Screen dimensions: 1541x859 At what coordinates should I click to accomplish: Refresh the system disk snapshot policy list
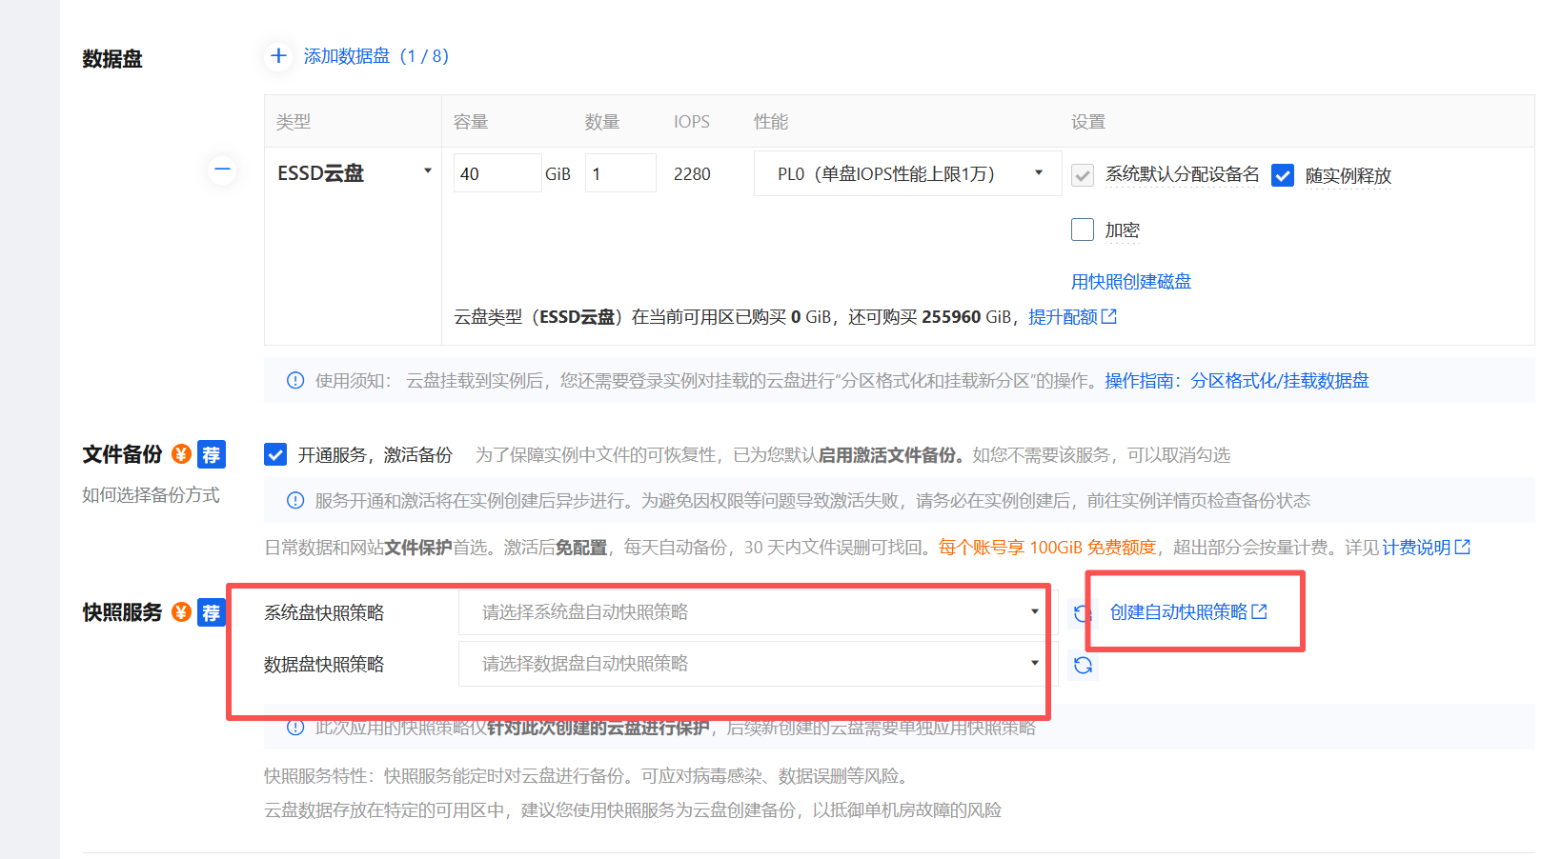coord(1083,613)
